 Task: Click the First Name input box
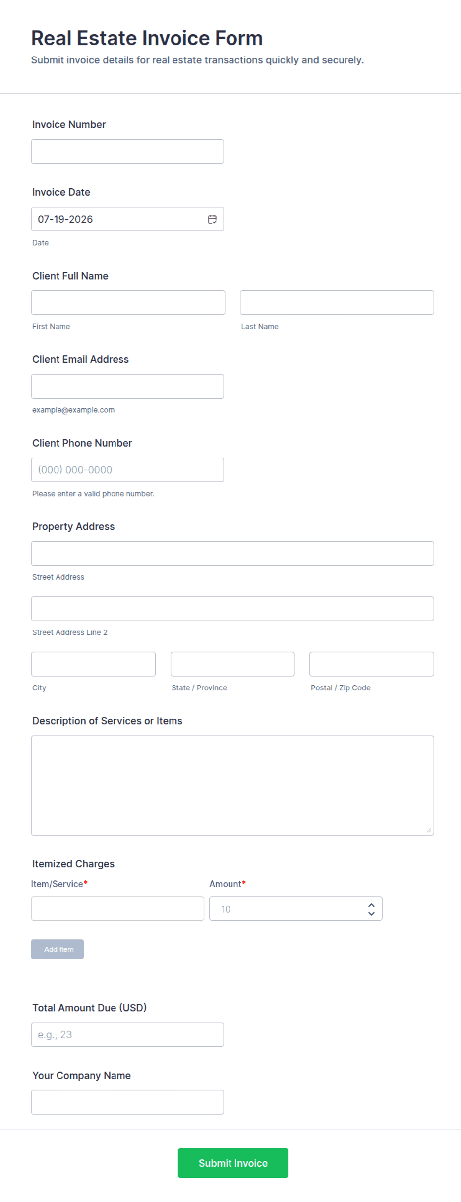click(128, 303)
